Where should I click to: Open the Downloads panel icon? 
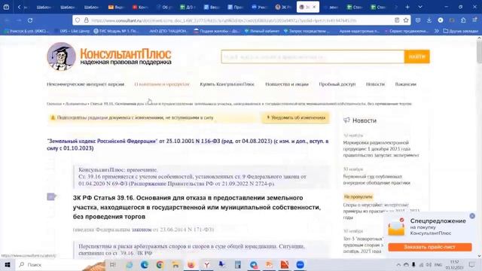(429, 20)
